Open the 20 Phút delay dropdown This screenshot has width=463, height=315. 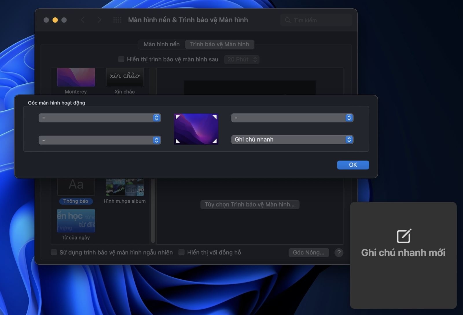click(242, 59)
